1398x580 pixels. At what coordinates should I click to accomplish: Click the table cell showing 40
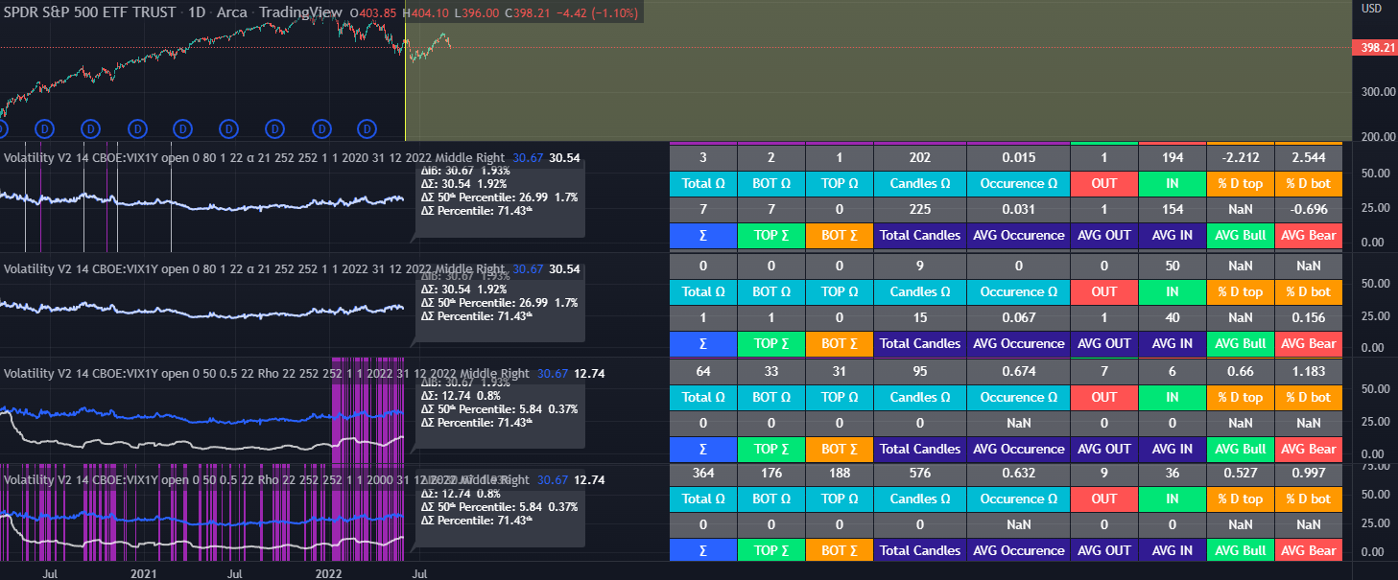coord(1173,317)
